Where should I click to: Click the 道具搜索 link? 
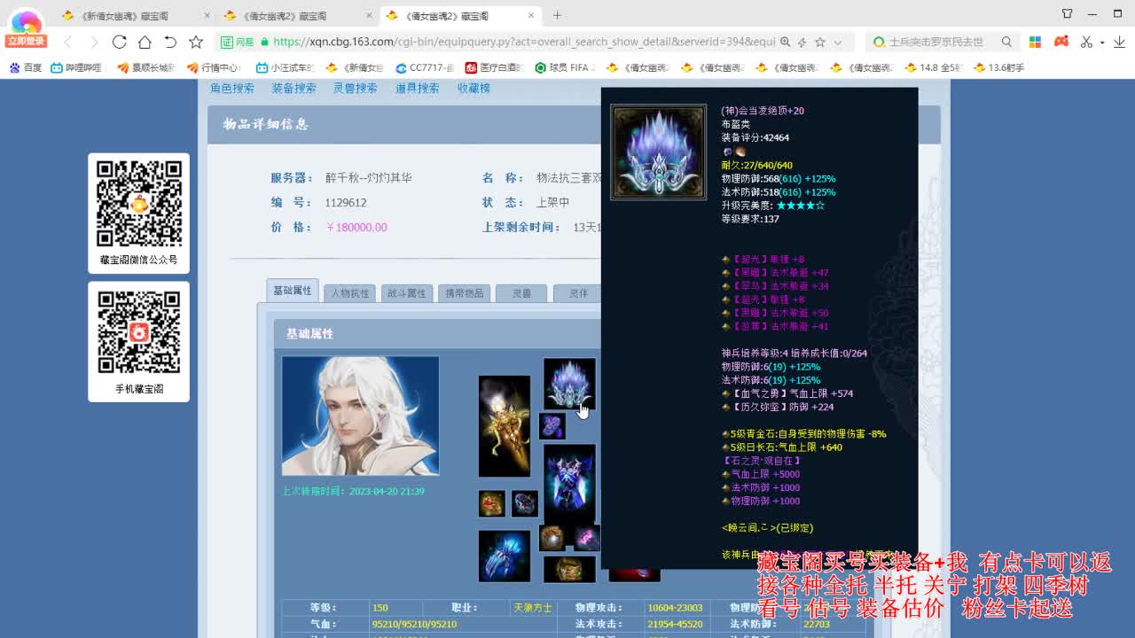coord(415,88)
